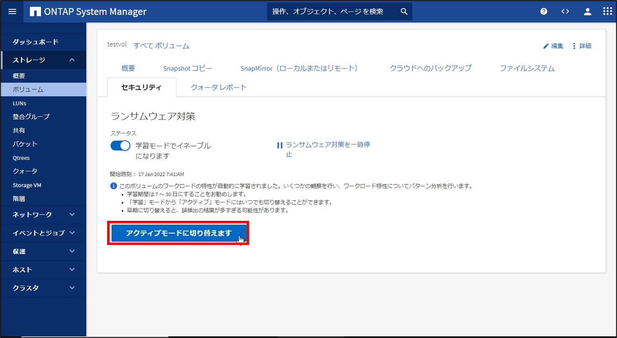Open the help question mark icon

tap(544, 11)
